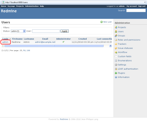This screenshot has width=147, height=121.
Task: Click the green New user plus icon
Action: pyautogui.click(x=101, y=22)
